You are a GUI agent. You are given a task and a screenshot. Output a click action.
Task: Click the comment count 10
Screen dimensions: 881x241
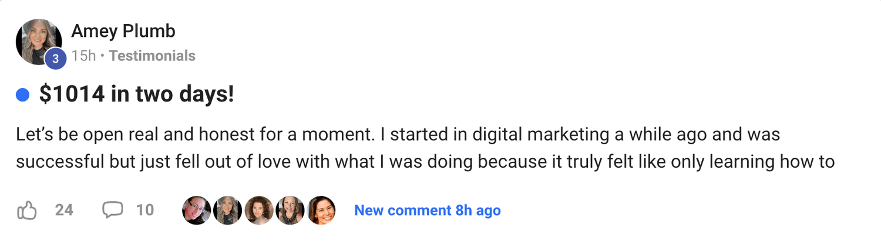click(x=145, y=210)
